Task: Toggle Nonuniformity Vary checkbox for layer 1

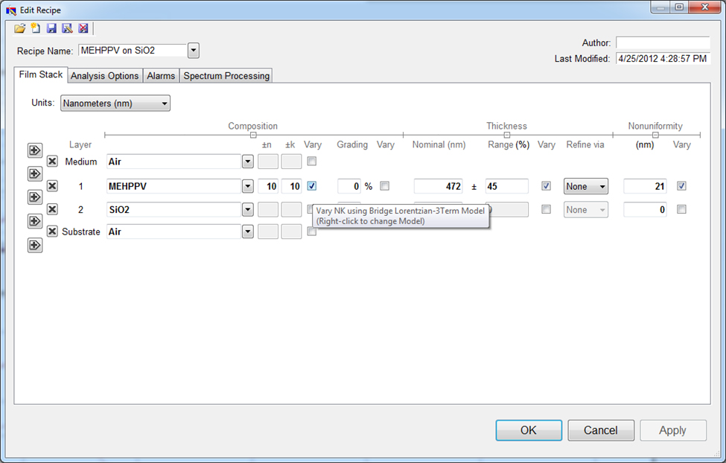Action: 681,186
